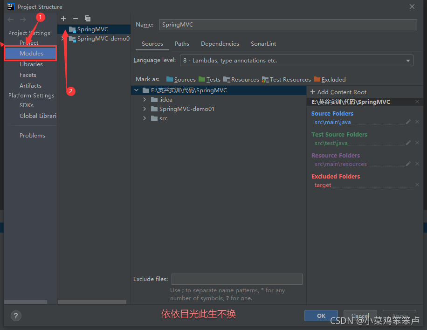Open Libraries settings

[x=31, y=64]
